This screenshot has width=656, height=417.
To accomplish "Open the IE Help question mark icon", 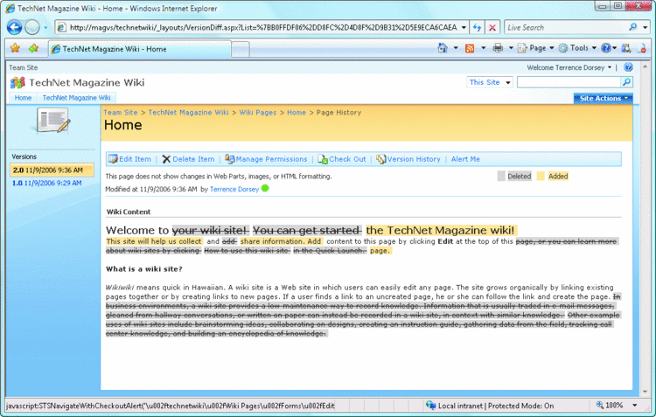I will [x=606, y=48].
